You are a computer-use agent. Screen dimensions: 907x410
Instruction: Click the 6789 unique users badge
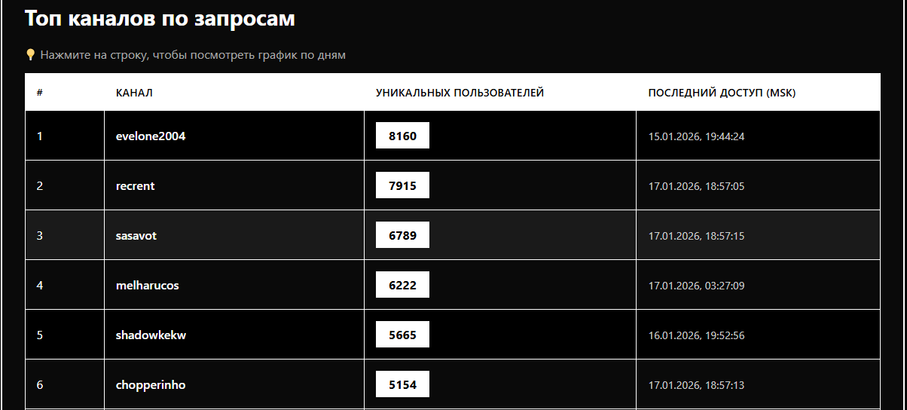402,235
